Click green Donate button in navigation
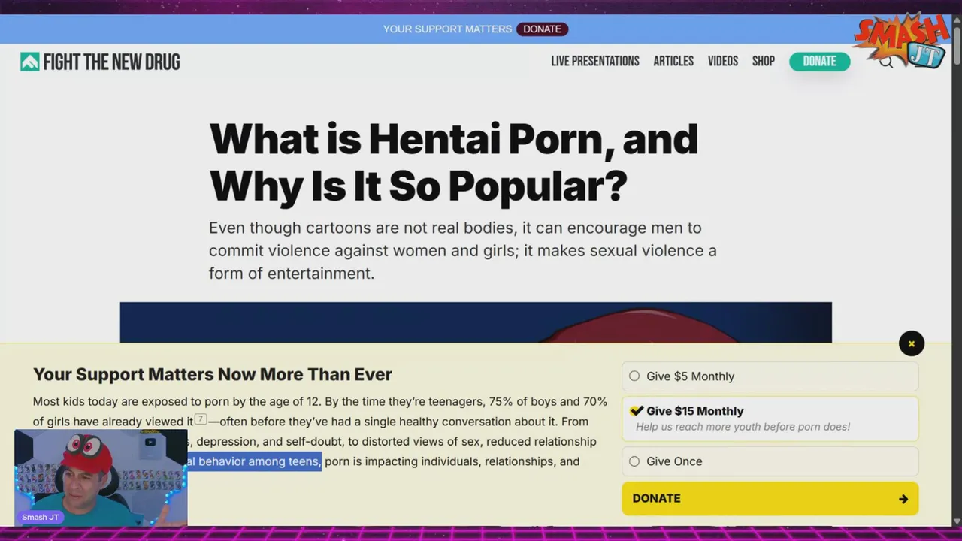962x541 pixels. 819,62
